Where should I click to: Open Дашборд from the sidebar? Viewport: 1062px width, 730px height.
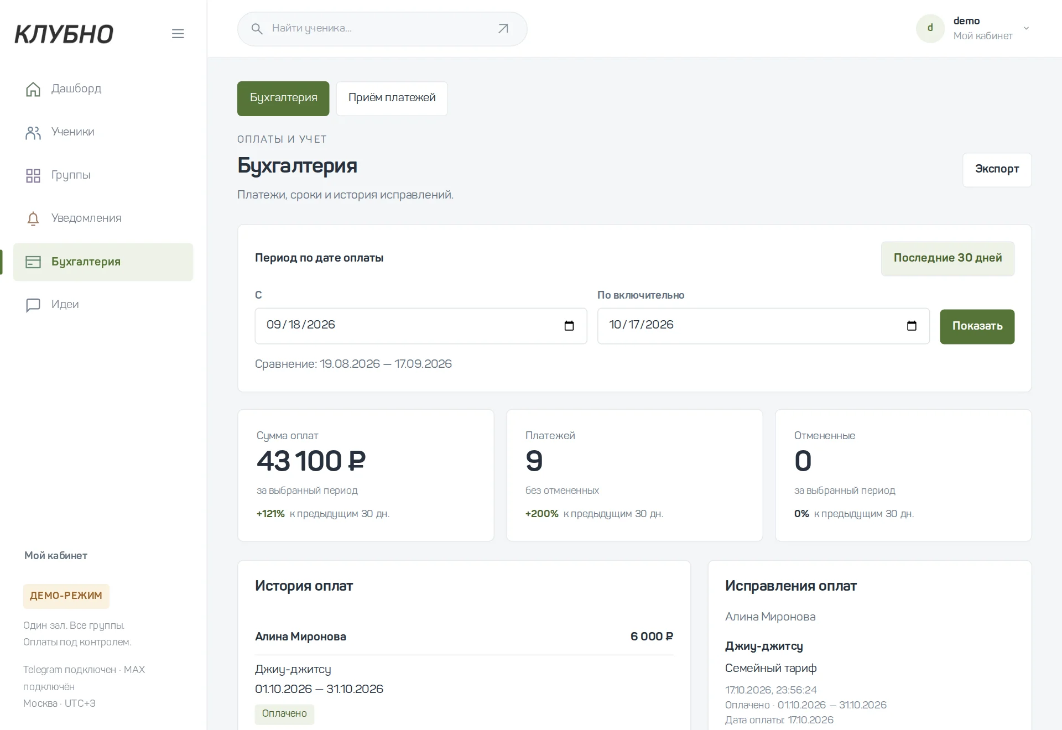pos(103,89)
